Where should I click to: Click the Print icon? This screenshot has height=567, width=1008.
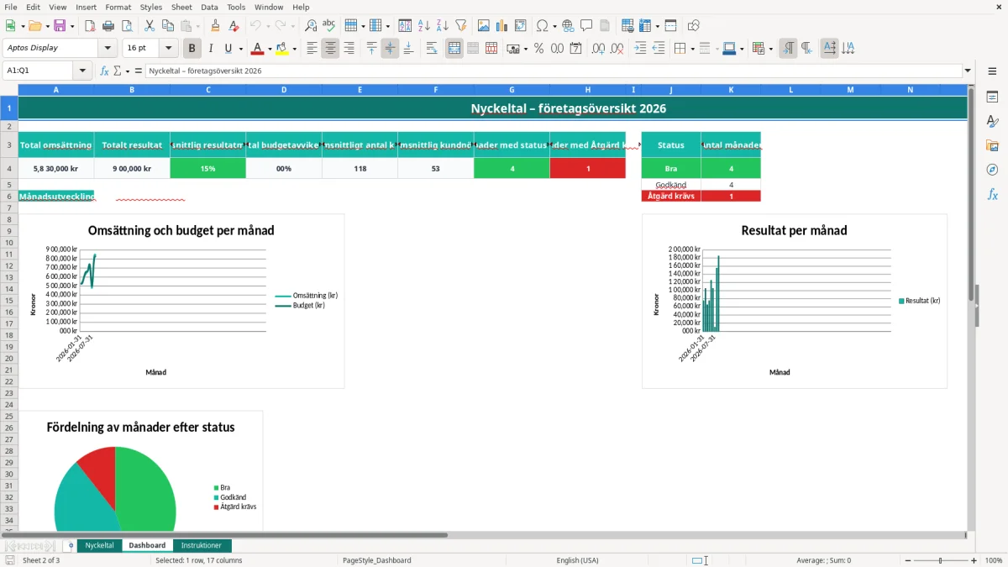(x=108, y=26)
